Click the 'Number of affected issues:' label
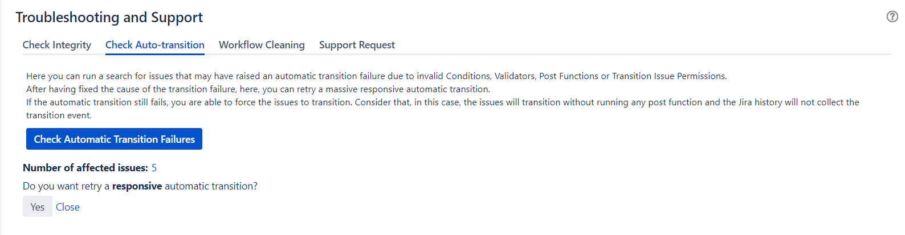 pos(85,168)
